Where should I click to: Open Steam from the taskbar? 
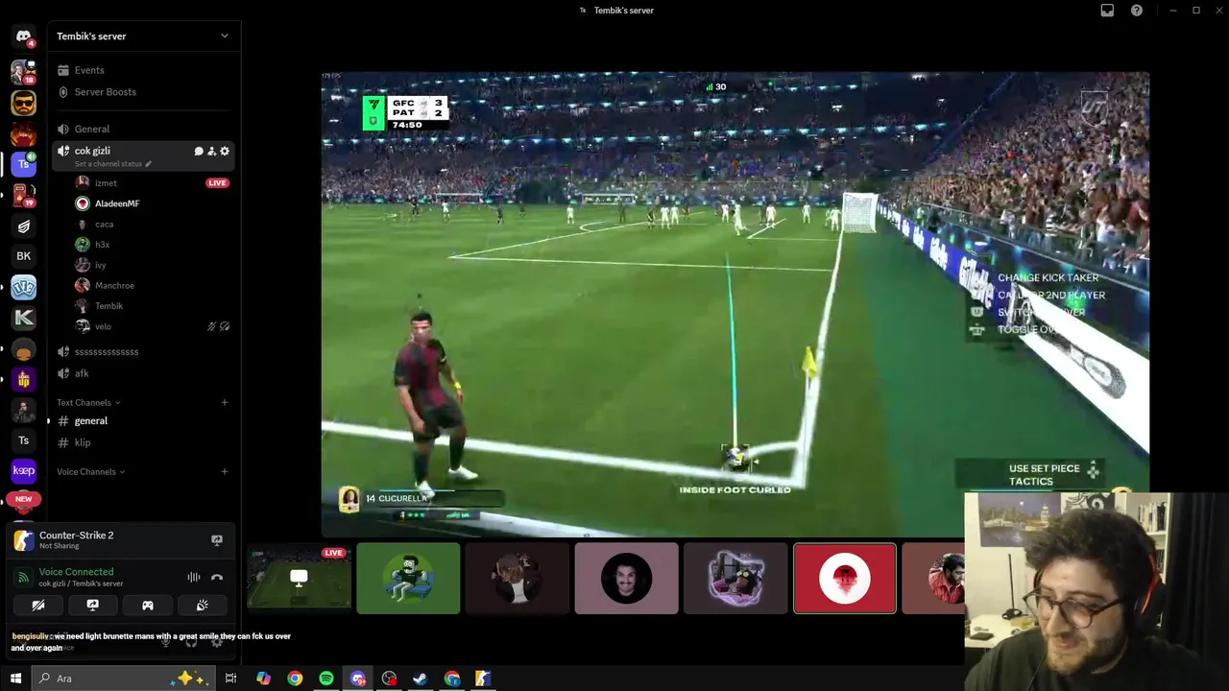(x=421, y=679)
